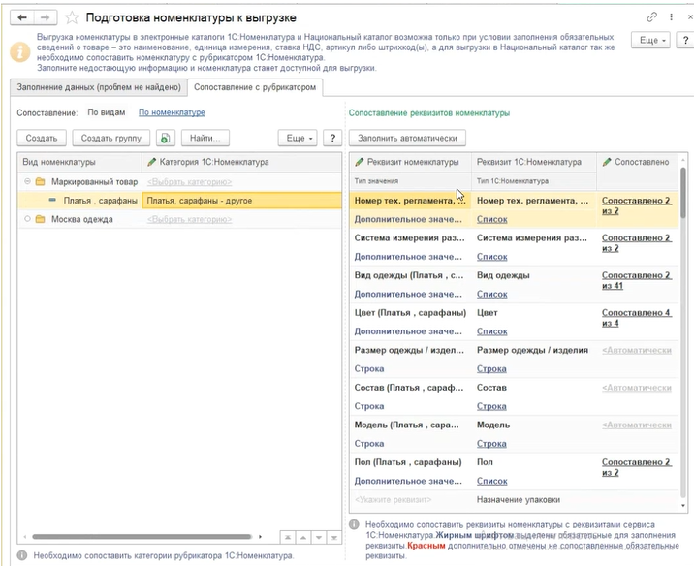This screenshot has height=566, width=694.
Task: Click the Создать группу button
Action: (x=111, y=138)
